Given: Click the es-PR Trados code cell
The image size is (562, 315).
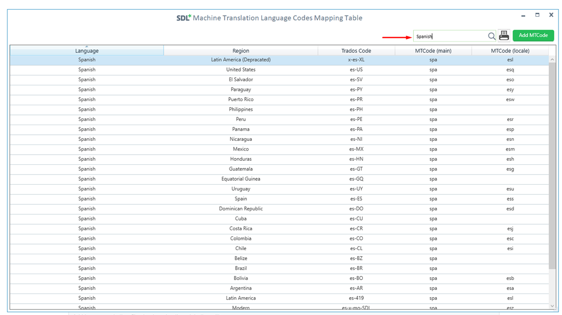Looking at the screenshot, I should pyautogui.click(x=356, y=100).
